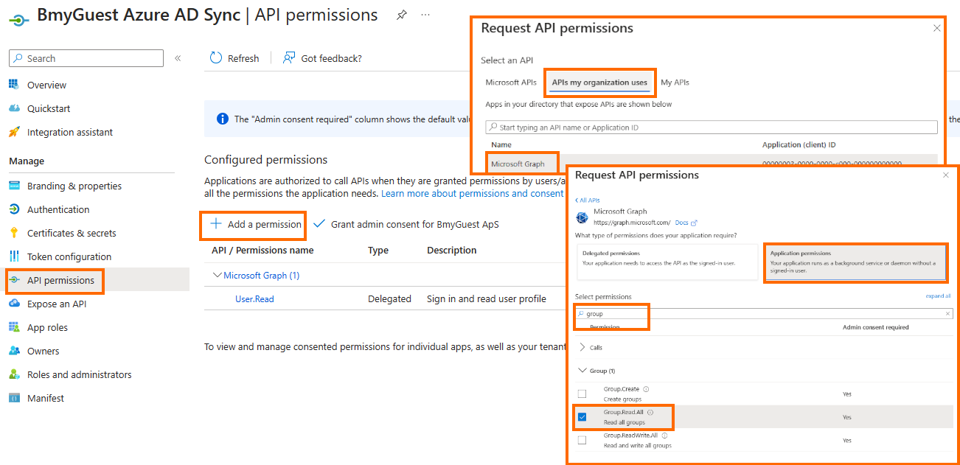Uncheck the Group.Read.All permission box
Viewport: 960px width, 465px height.
[x=582, y=417]
